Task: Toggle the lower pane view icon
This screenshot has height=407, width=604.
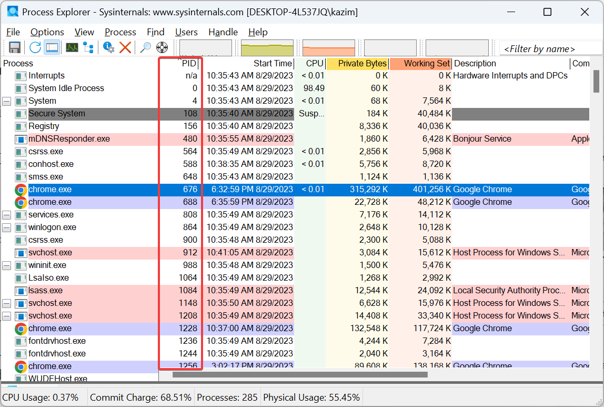Action: pos(52,48)
